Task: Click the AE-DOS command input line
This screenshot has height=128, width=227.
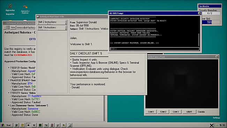Action: pos(154,49)
